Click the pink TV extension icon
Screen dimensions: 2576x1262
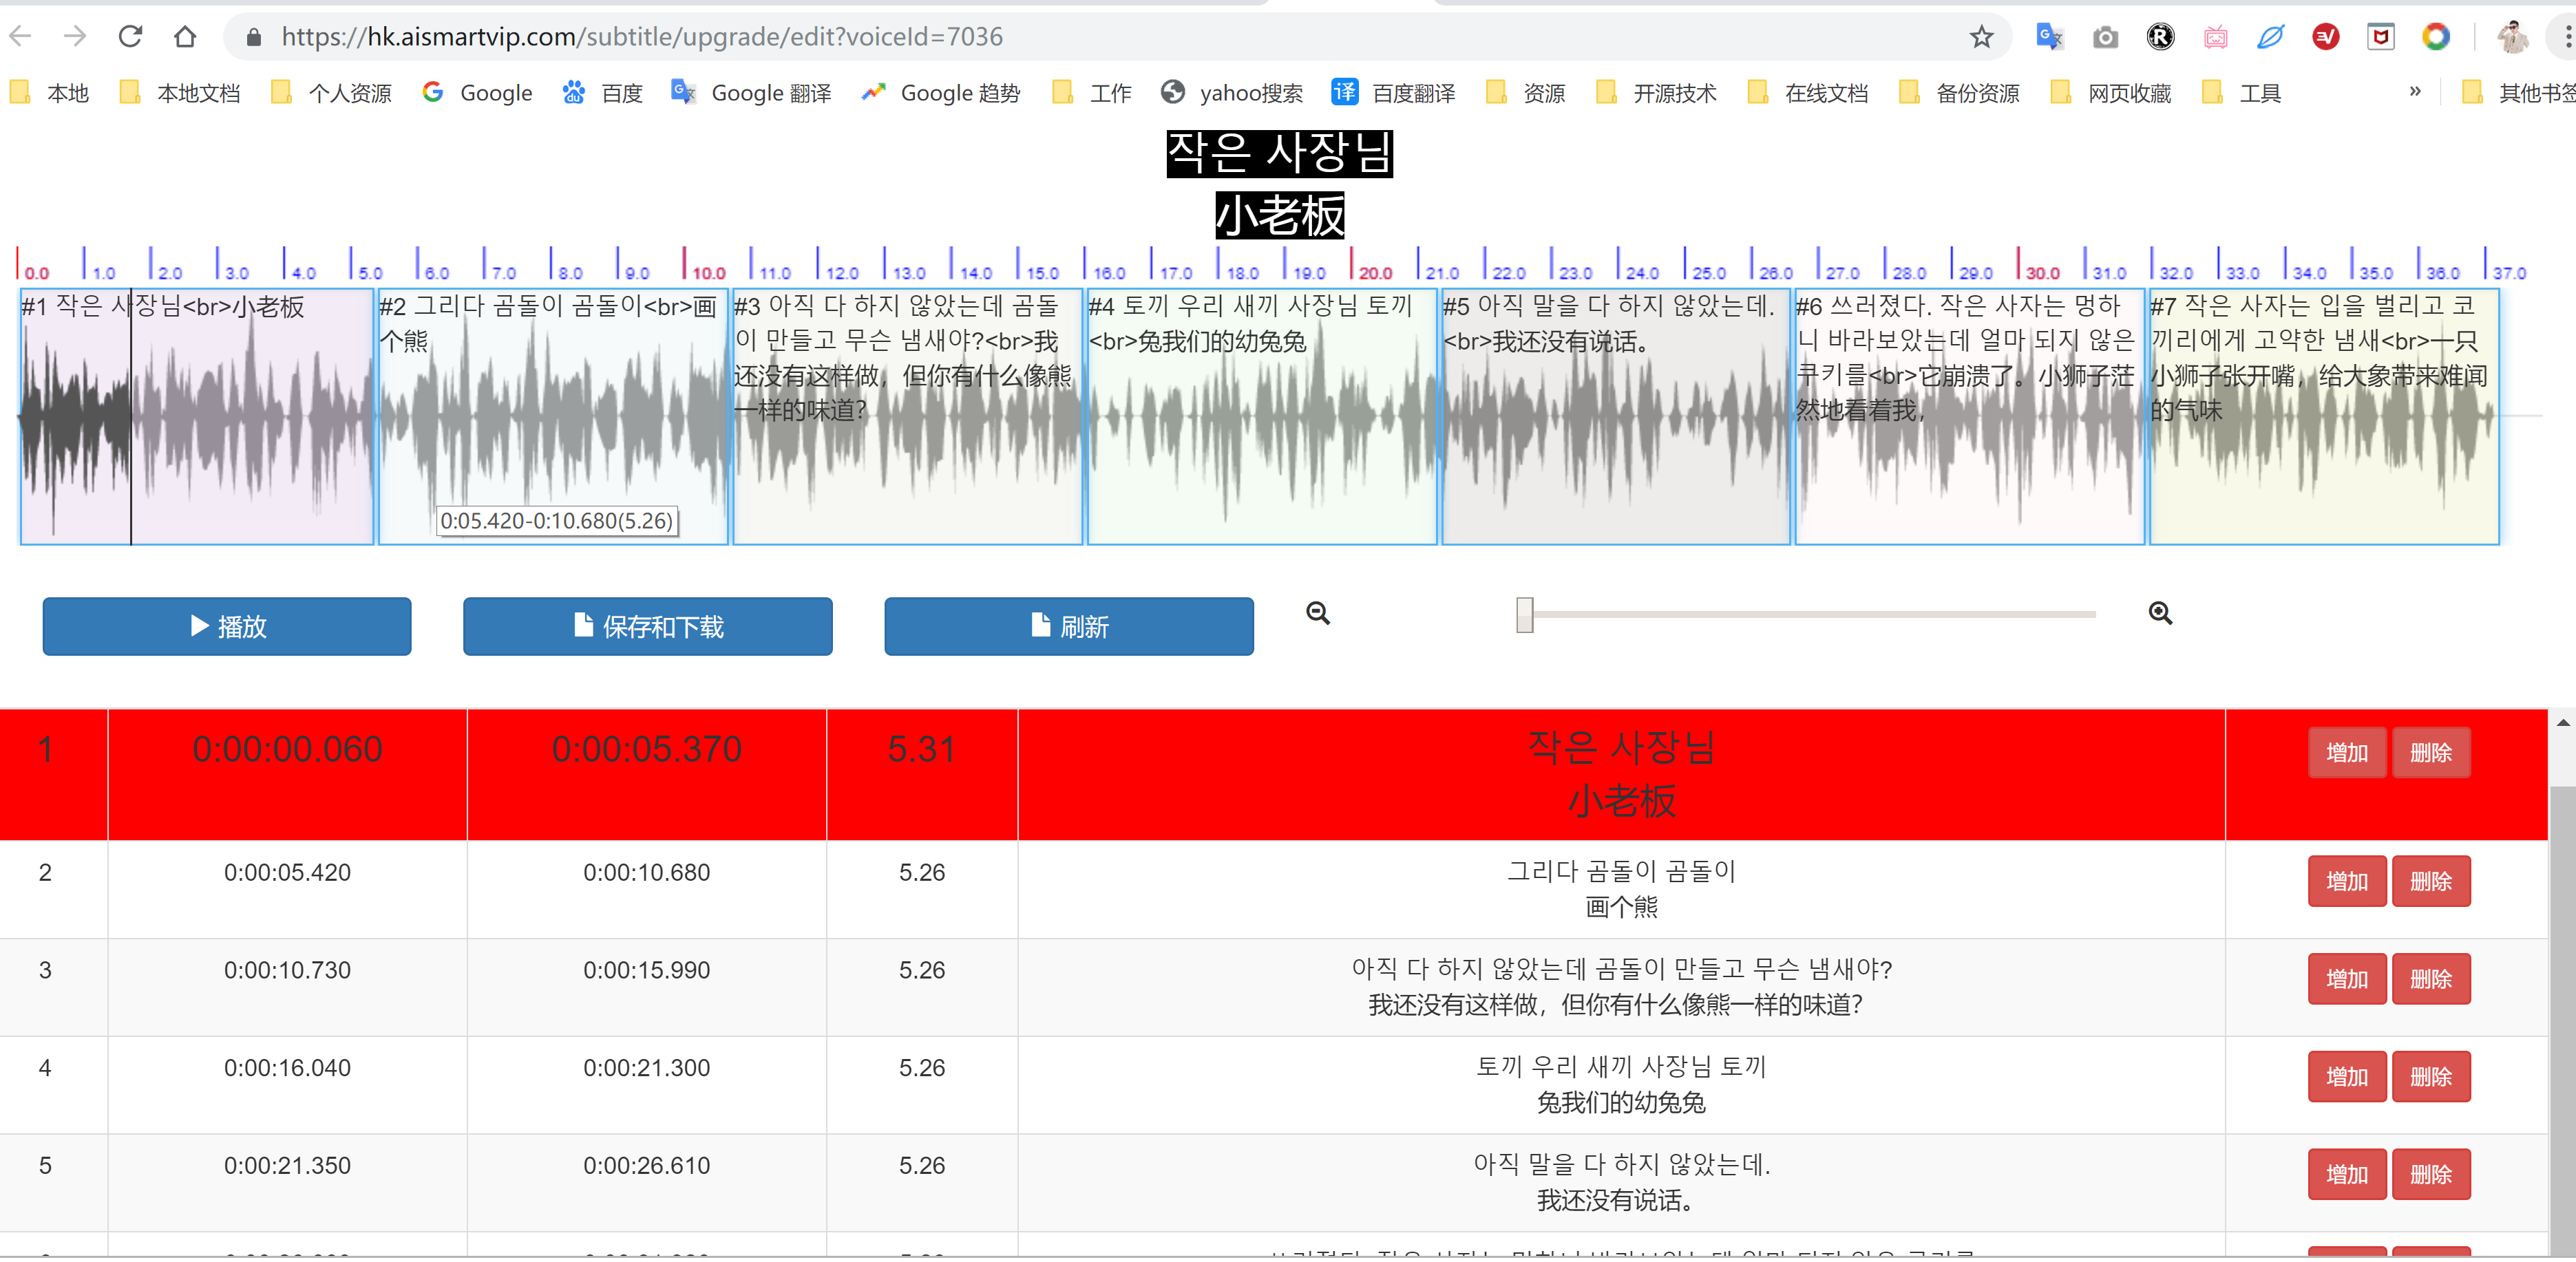[x=2215, y=37]
